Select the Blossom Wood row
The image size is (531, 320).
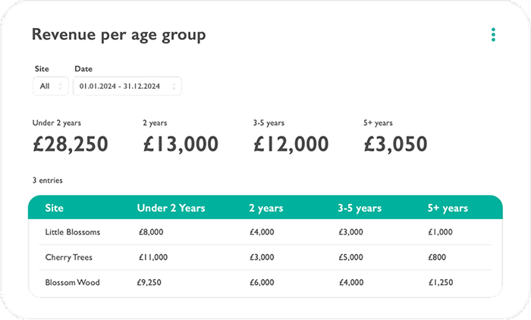73,282
